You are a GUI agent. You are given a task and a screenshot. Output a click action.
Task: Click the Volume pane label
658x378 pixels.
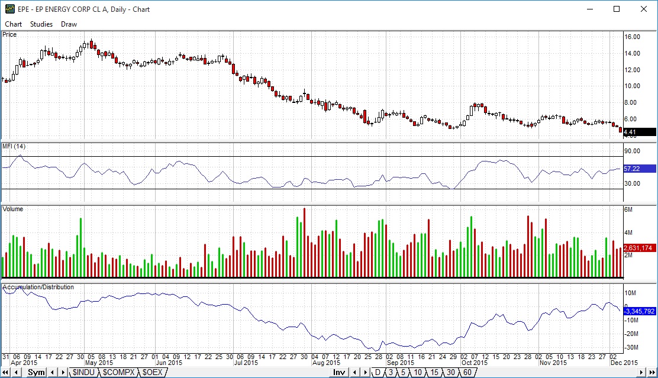[12, 209]
